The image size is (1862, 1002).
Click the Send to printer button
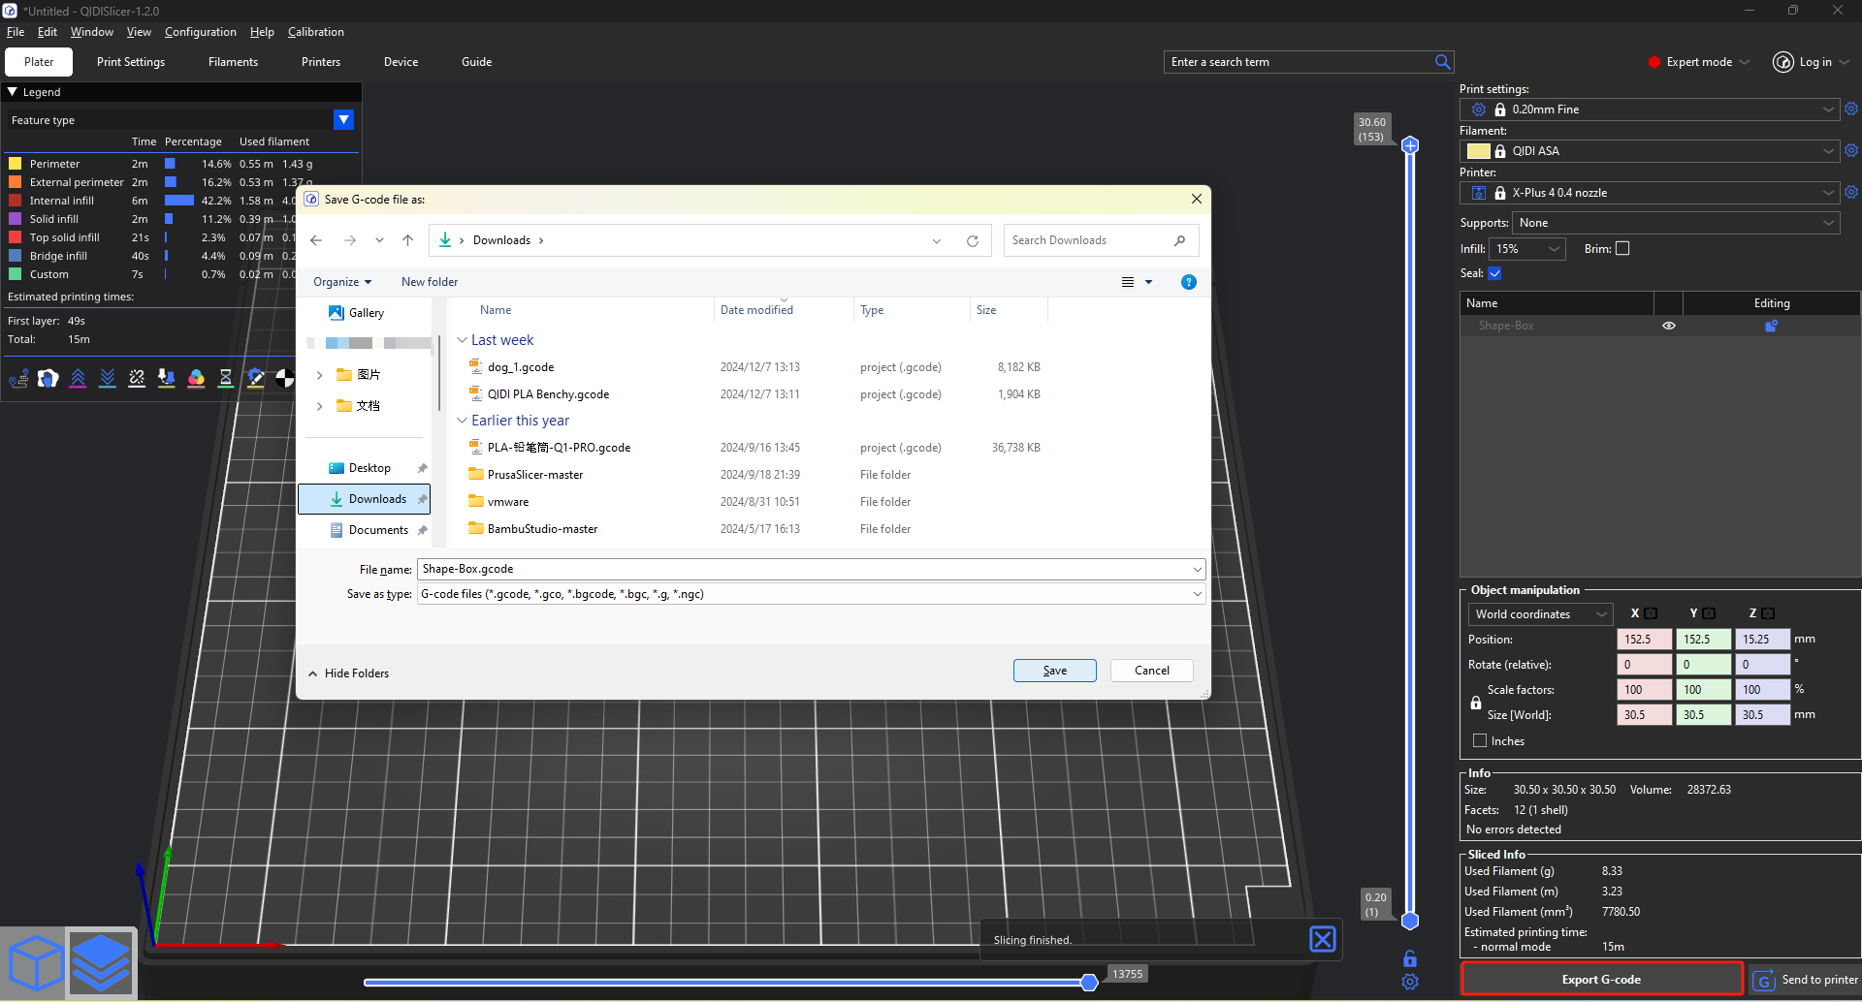[1806, 980]
